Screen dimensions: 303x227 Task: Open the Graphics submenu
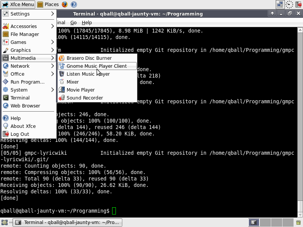click(29, 50)
